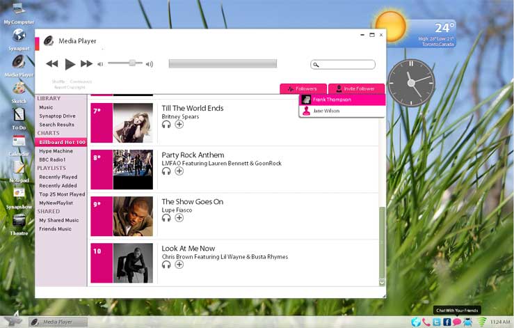This screenshot has width=514, height=328.
Task: Focus the search input field
Action: tap(343, 64)
